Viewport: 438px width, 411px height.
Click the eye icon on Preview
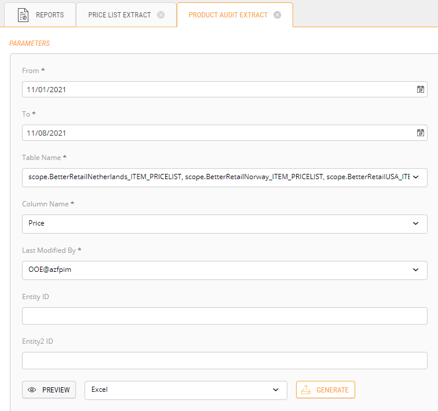pyautogui.click(x=32, y=390)
